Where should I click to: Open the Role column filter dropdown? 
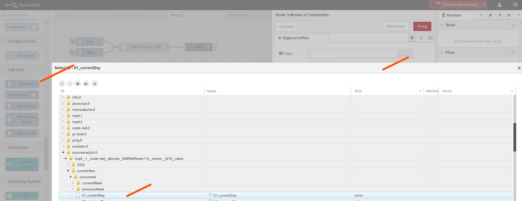[420, 91]
